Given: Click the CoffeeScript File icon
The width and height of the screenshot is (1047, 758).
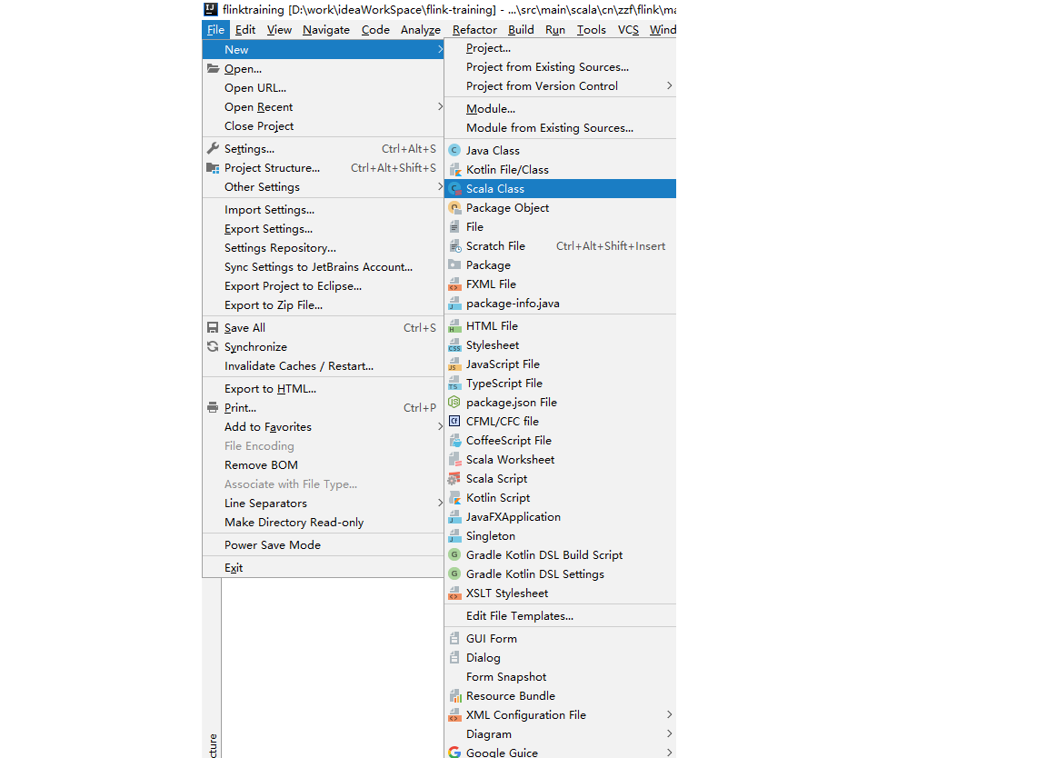Looking at the screenshot, I should click(454, 441).
